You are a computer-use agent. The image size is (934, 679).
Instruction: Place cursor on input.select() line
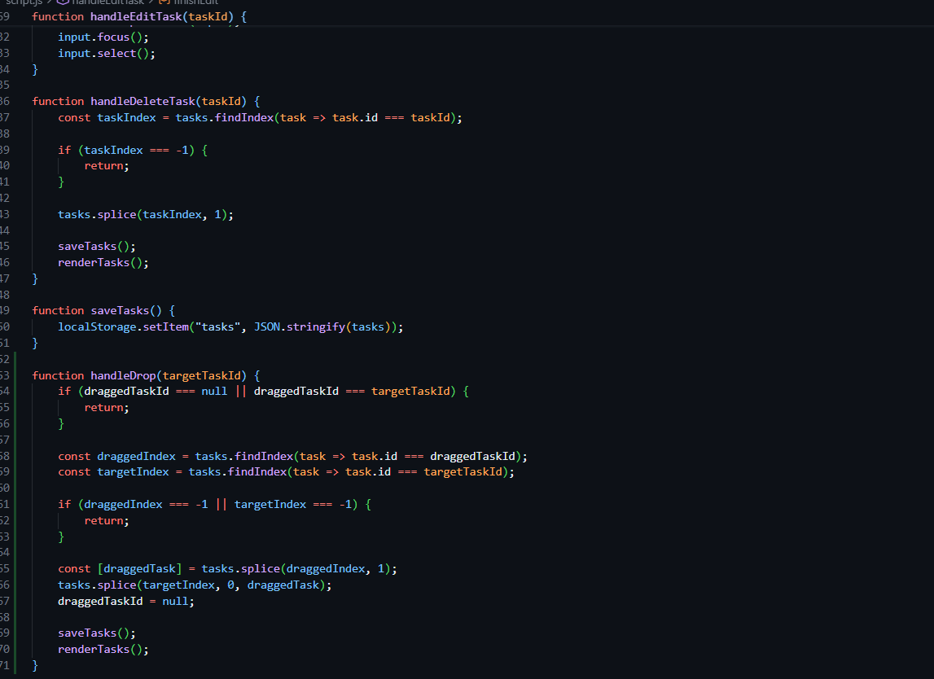click(x=106, y=53)
